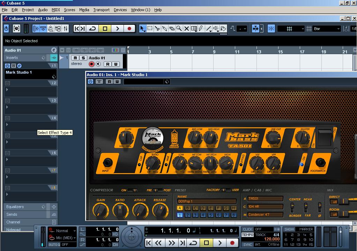
Task: Select preset bank letter B
Action: (187, 208)
